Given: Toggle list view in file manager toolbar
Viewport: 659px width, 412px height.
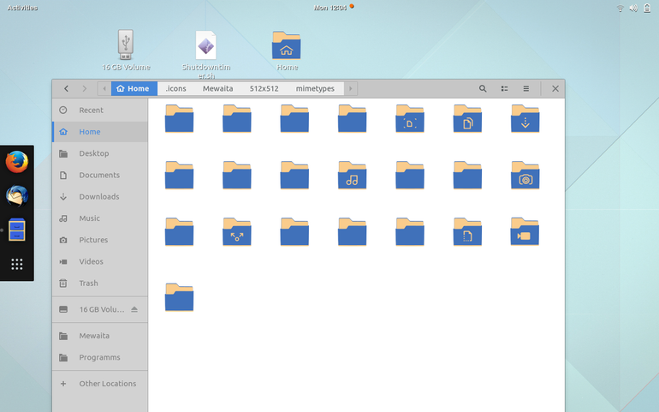Looking at the screenshot, I should 504,88.
